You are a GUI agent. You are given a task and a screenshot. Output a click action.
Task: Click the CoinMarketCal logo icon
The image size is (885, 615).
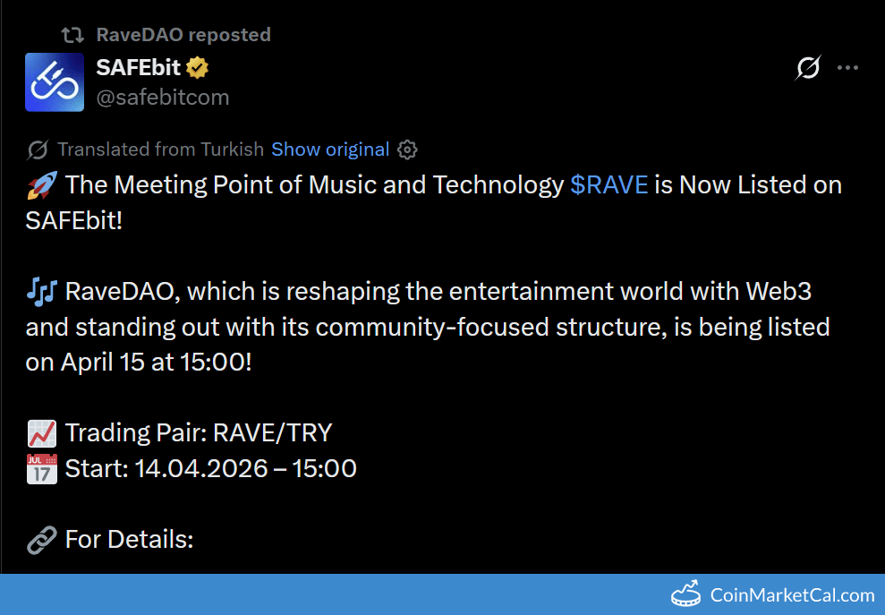point(686,594)
